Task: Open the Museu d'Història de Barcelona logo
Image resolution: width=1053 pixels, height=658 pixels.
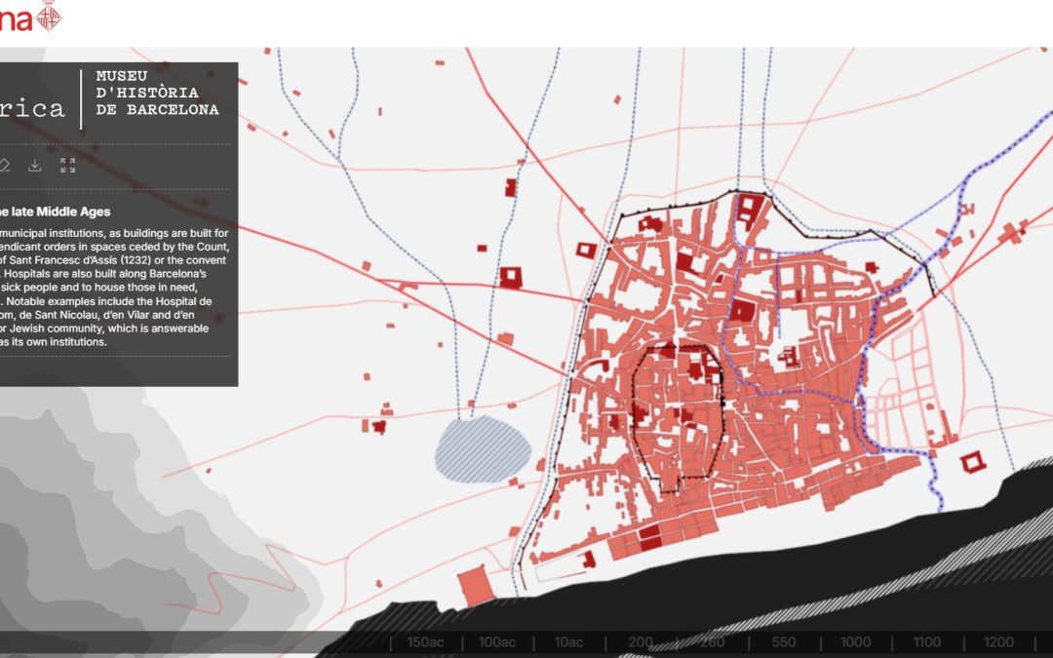Action: (x=157, y=93)
